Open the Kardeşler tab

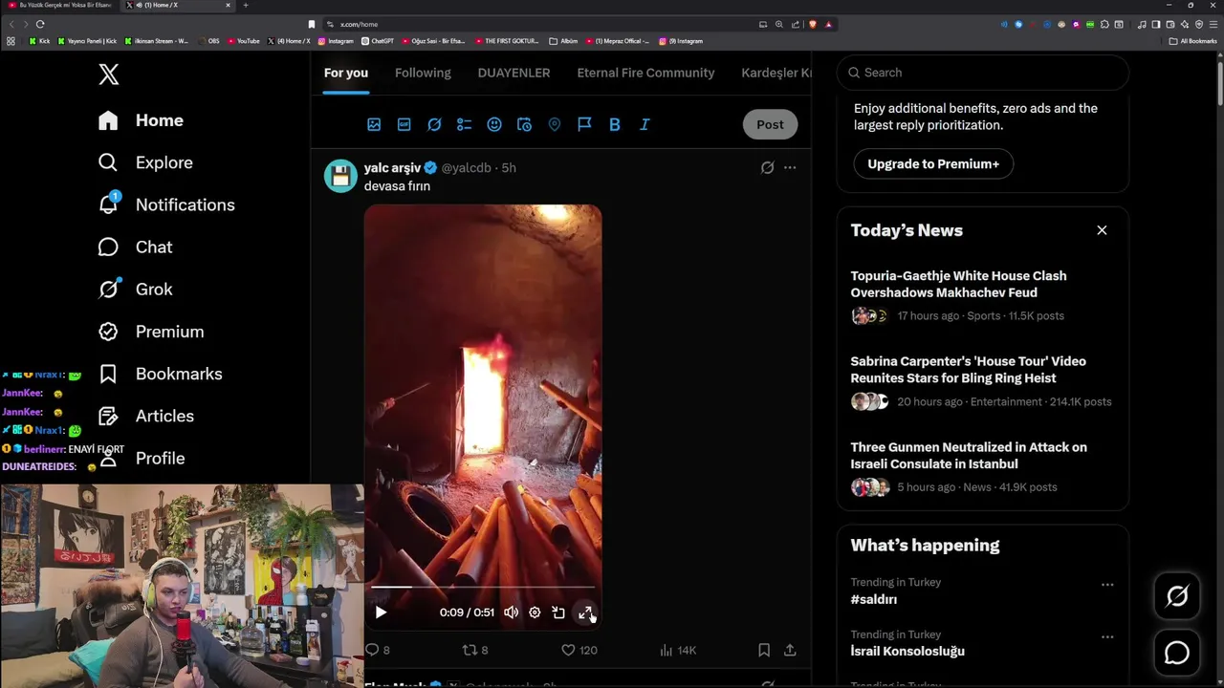point(776,73)
